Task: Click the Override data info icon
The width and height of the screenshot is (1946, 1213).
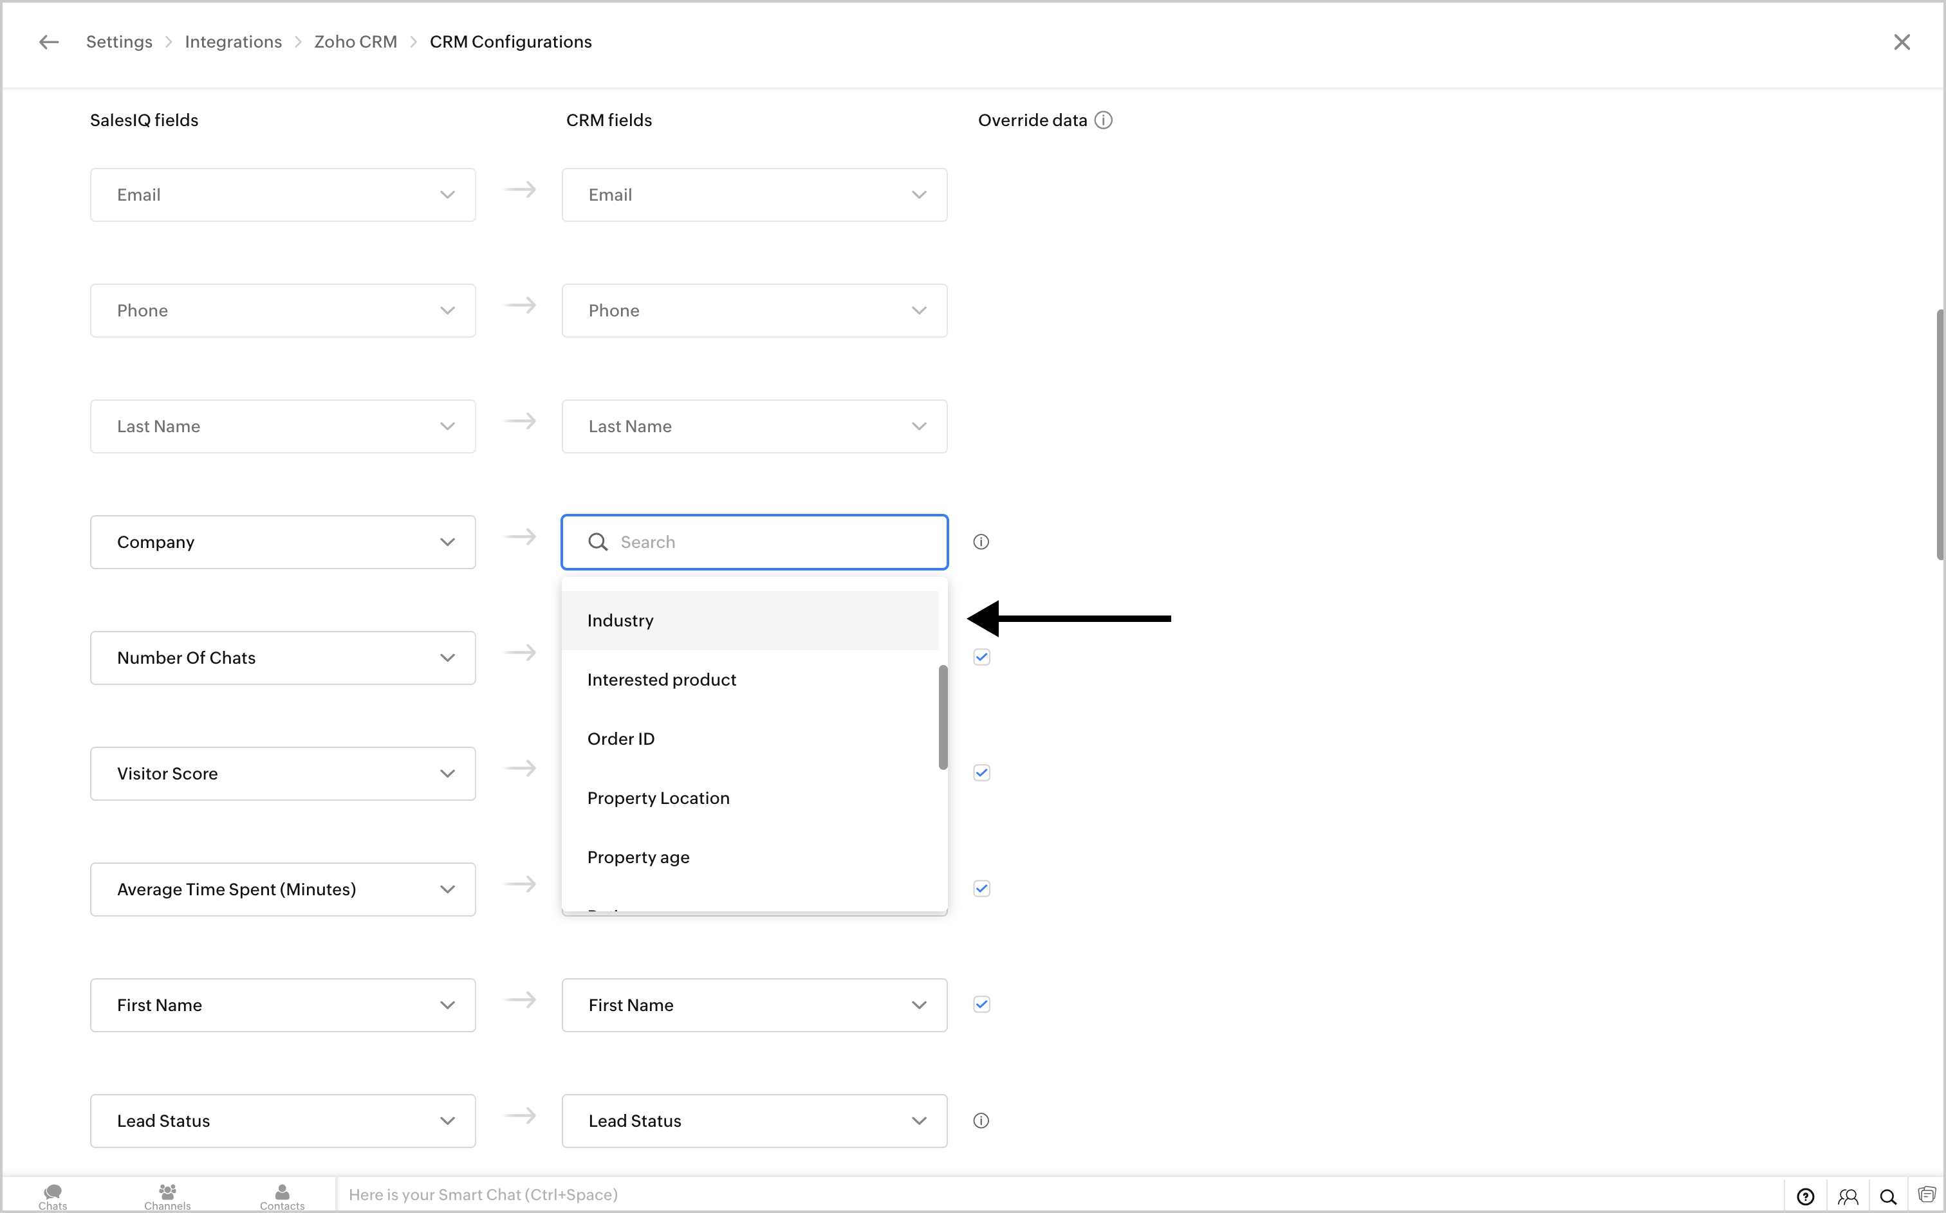Action: [1104, 120]
